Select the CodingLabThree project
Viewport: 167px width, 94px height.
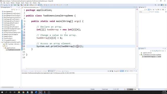tap(9, 25)
